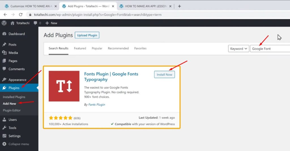
Task: Click the Add Plugins page heading
Action: [x=58, y=35]
